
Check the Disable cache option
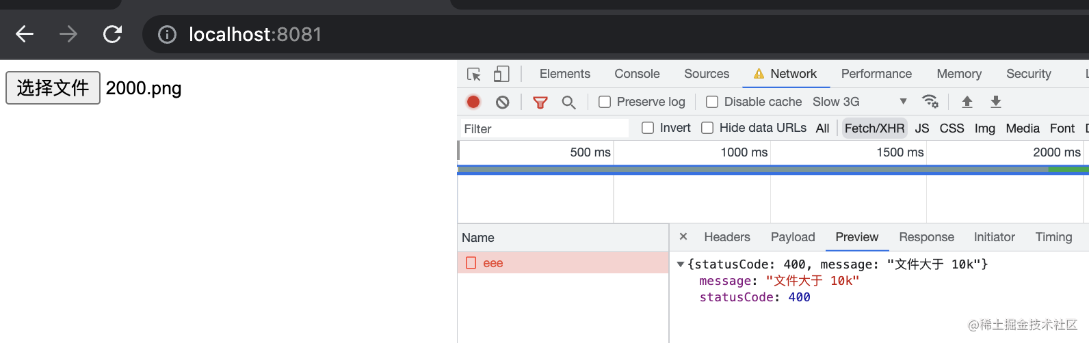pos(712,102)
